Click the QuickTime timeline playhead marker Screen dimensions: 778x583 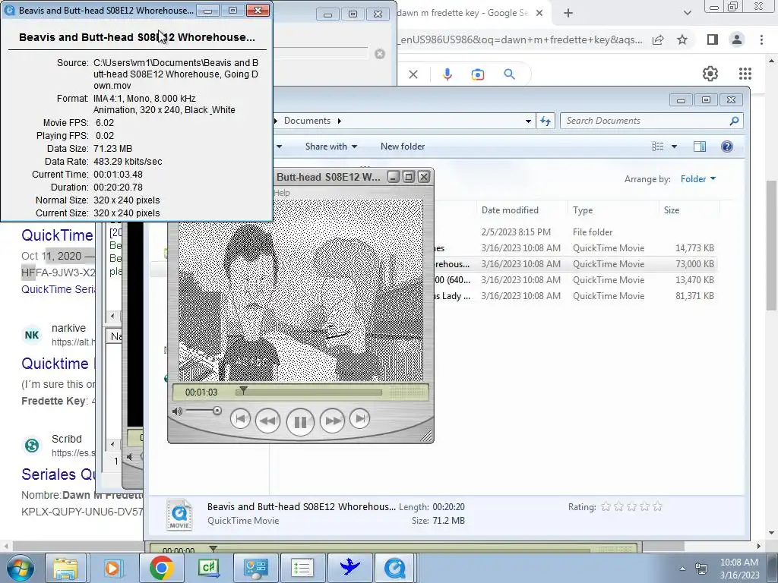point(243,391)
